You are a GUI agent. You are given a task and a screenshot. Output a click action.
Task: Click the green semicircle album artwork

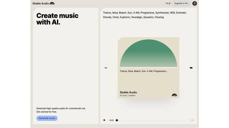click(x=149, y=53)
